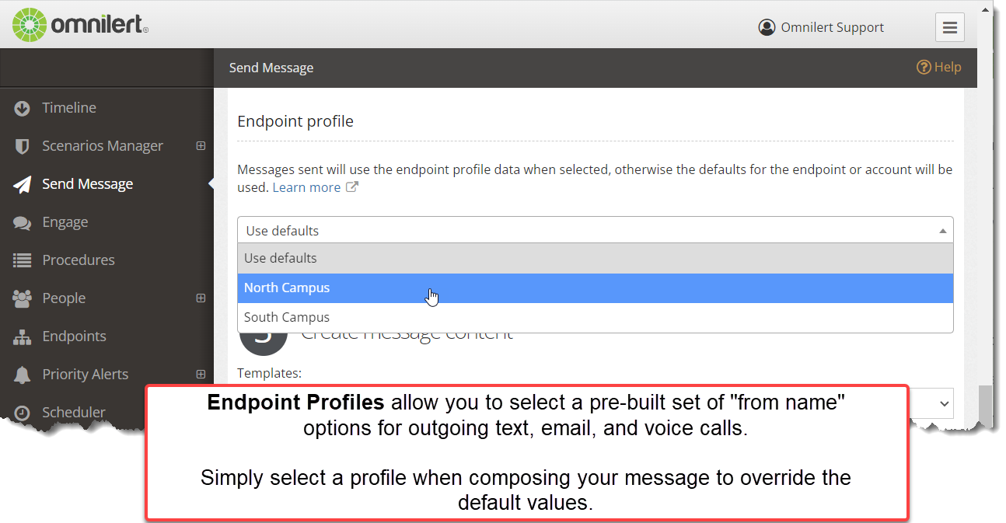
Task: Open the Templates dropdown arrow
Action: coord(945,403)
